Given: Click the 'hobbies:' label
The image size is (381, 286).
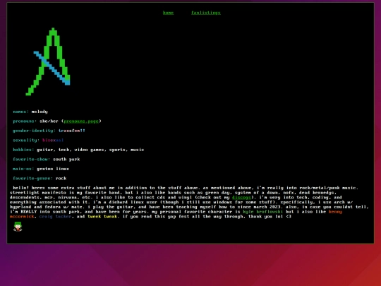Looking at the screenshot, I should [x=23, y=150].
